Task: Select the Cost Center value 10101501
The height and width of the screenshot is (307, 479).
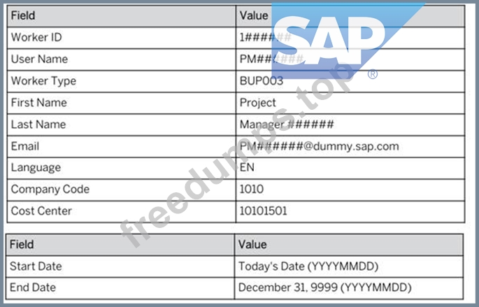Action: pos(263,211)
